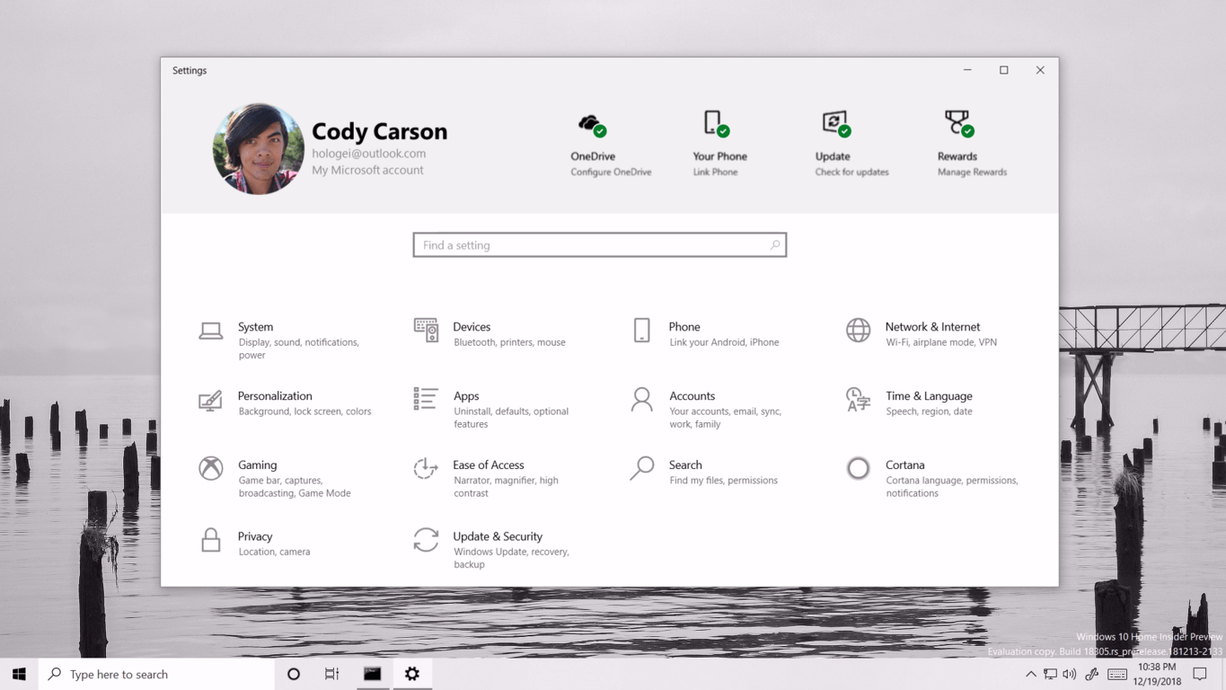
Task: Select the Gaming Xbox icon
Action: point(210,468)
